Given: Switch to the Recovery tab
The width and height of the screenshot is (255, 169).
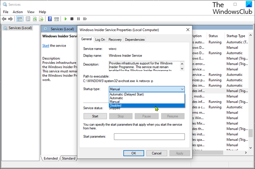Looking at the screenshot, I should pos(115,39).
